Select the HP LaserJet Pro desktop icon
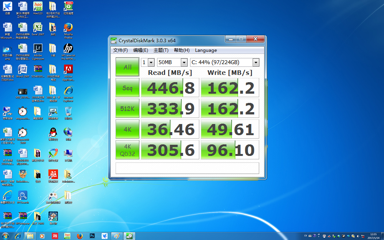Image resolution: width=384 pixels, height=240 pixels. click(68, 49)
